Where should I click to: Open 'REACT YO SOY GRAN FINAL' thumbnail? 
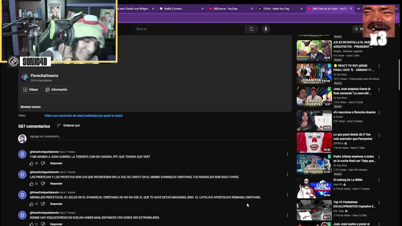314,73
